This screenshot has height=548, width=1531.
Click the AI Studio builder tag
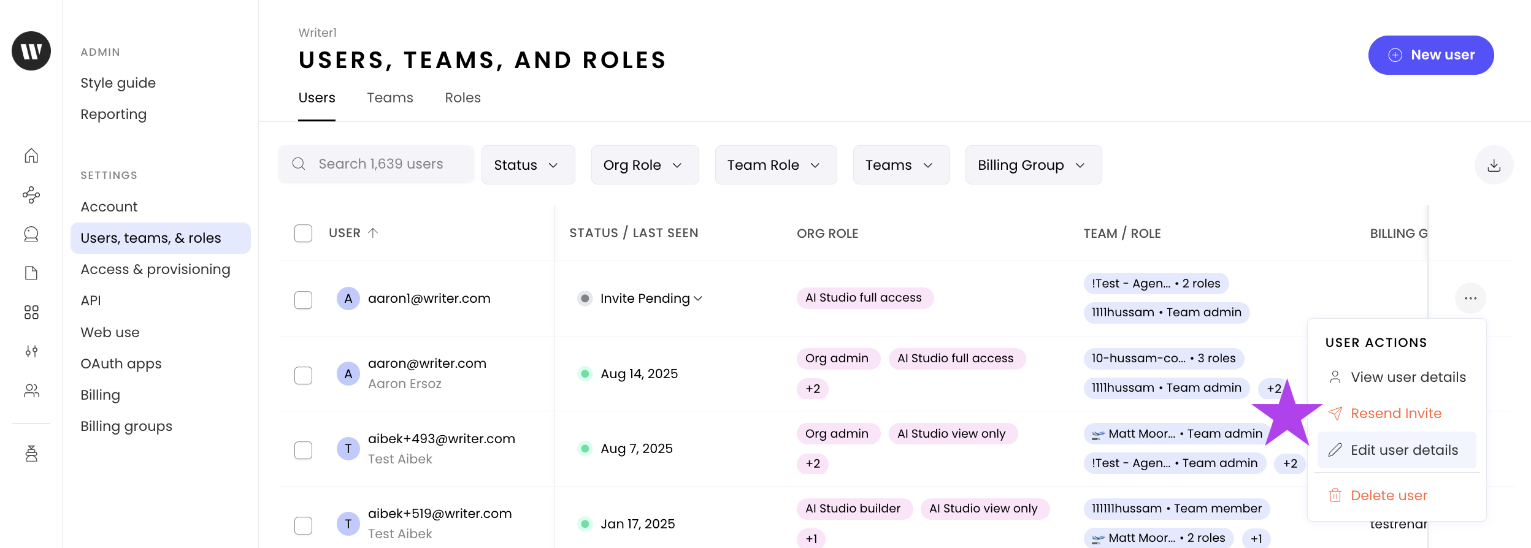(854, 509)
